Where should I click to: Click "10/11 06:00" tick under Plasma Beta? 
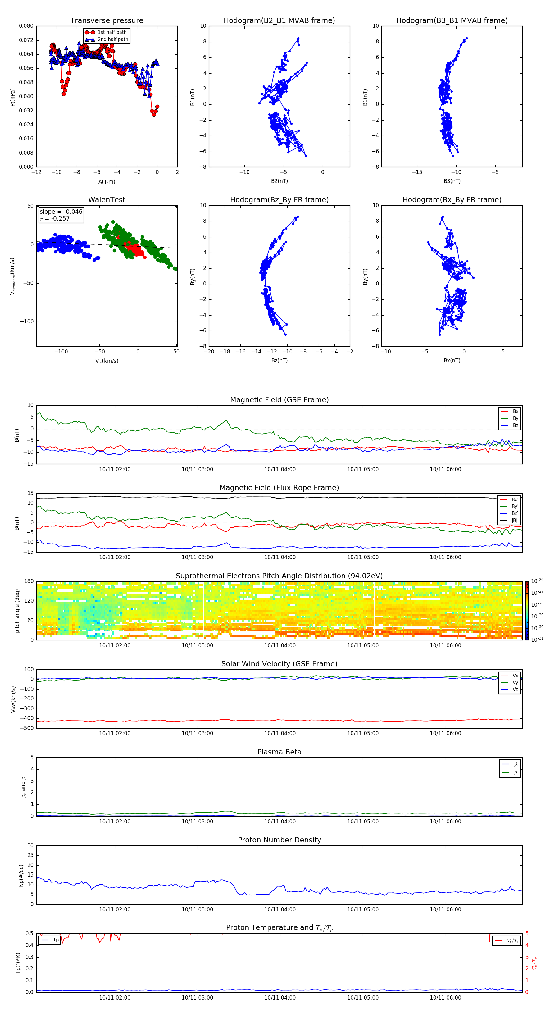(446, 821)
